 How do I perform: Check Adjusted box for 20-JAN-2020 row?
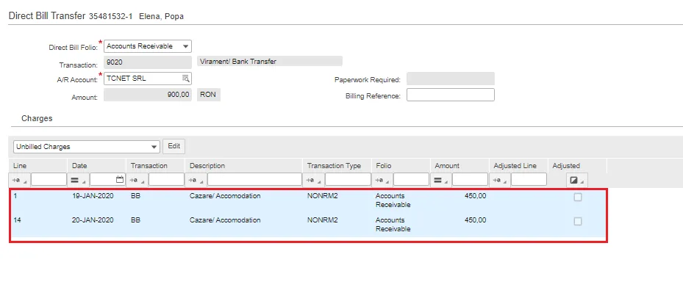(x=578, y=222)
